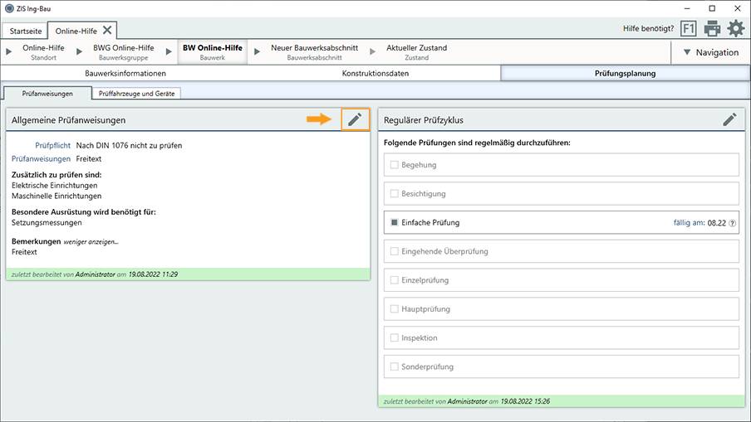Open the settings gear icon

pyautogui.click(x=735, y=29)
